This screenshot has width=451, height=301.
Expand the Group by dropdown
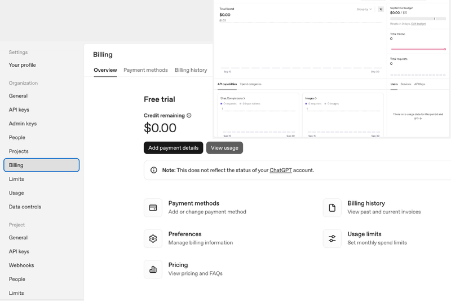364,9
